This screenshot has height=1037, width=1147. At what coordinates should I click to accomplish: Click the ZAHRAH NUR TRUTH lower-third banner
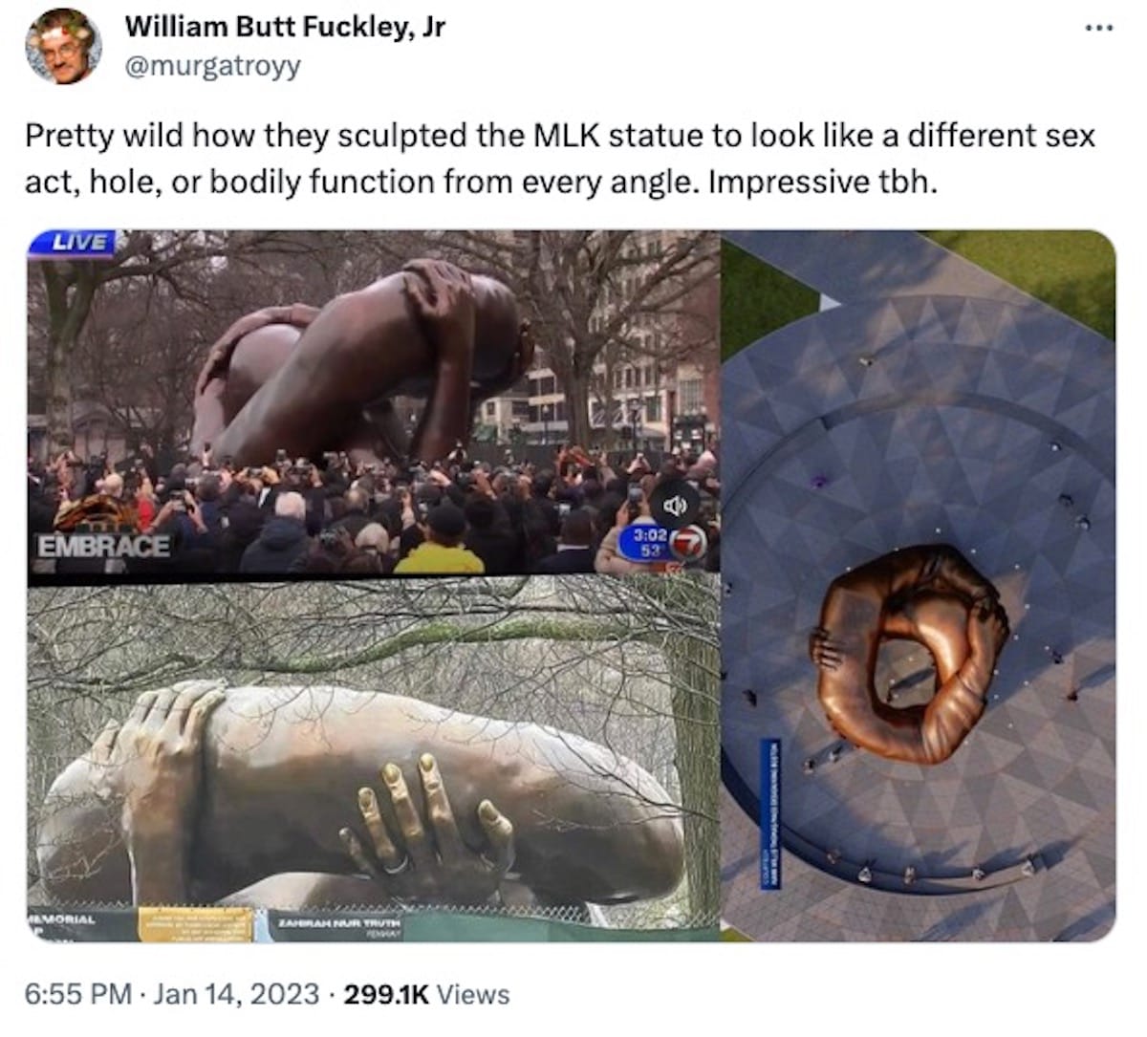[340, 923]
